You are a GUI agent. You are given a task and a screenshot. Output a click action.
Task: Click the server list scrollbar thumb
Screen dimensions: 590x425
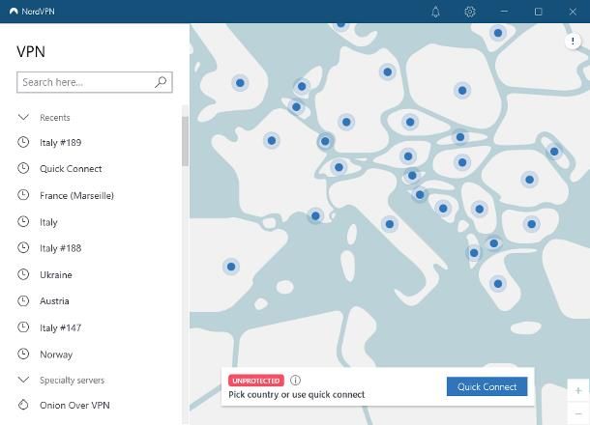tap(185, 141)
